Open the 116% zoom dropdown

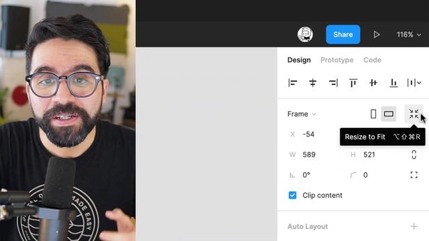(409, 34)
